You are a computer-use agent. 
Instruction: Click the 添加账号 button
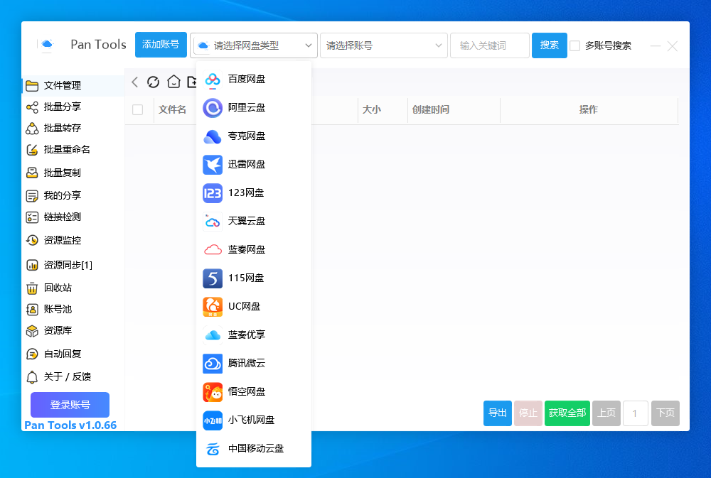[x=161, y=45]
